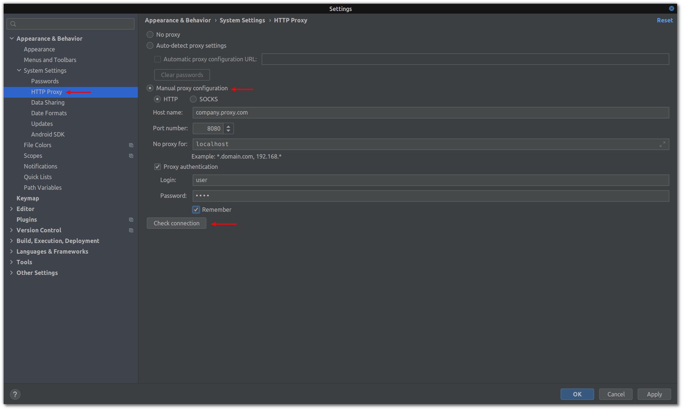Open the File Colors page
Image resolution: width=683 pixels, height=410 pixels.
[x=37, y=145]
